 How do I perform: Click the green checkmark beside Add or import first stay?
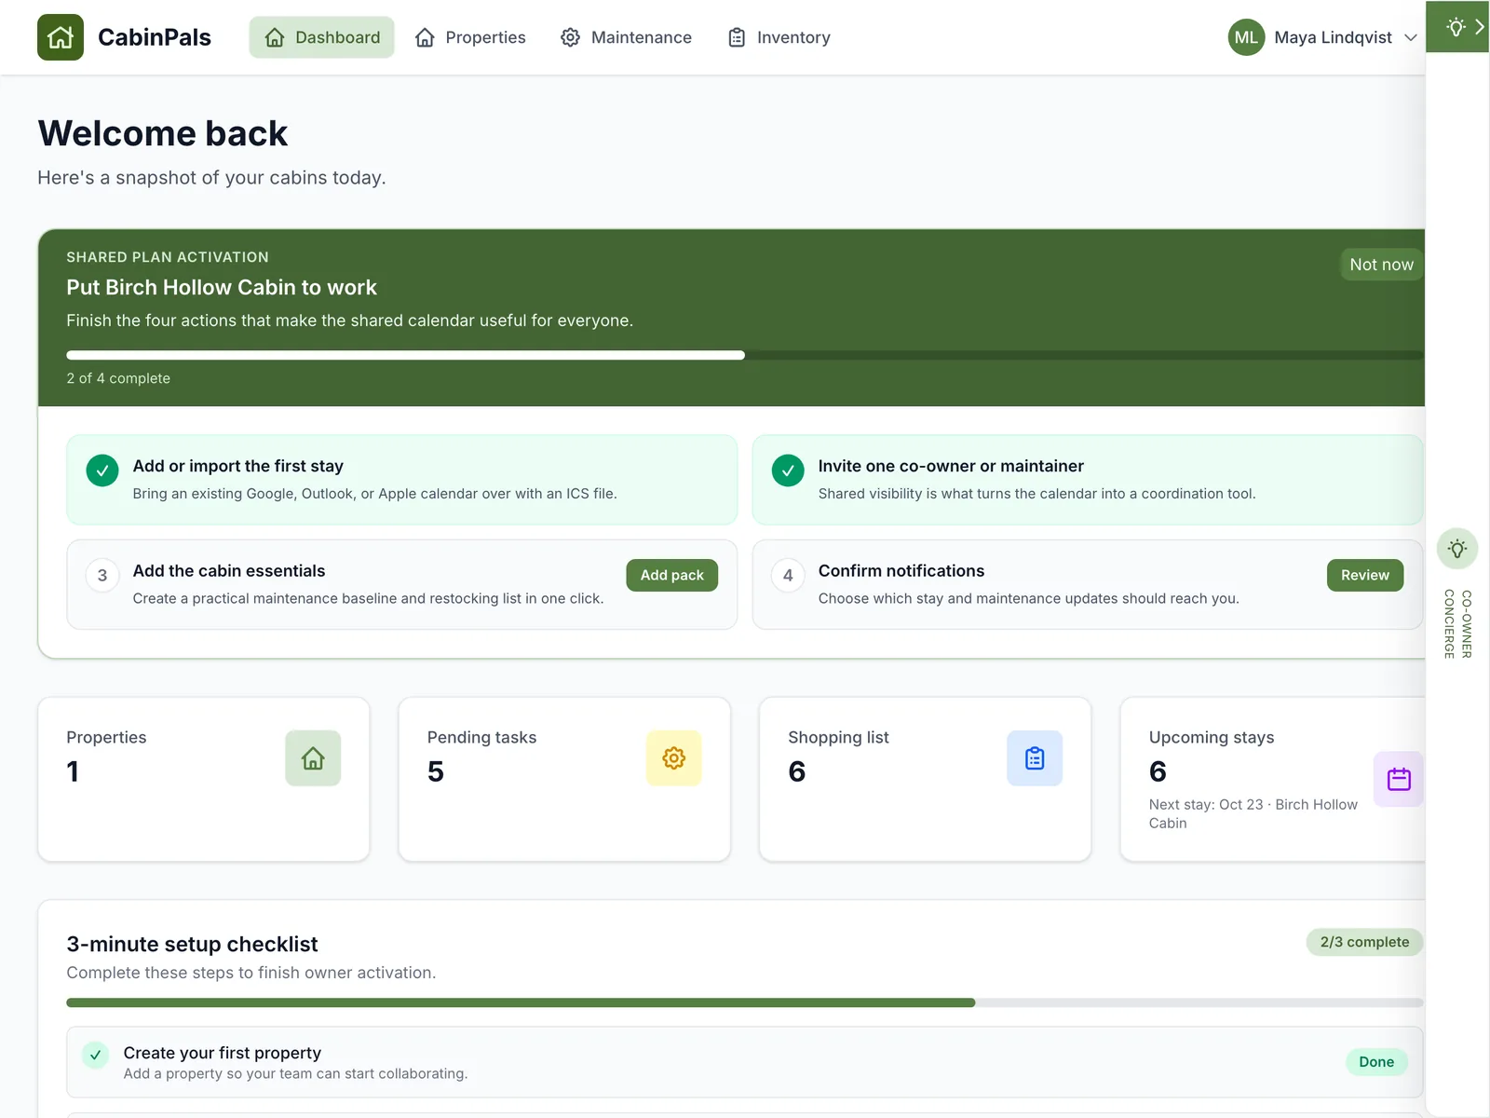102,470
